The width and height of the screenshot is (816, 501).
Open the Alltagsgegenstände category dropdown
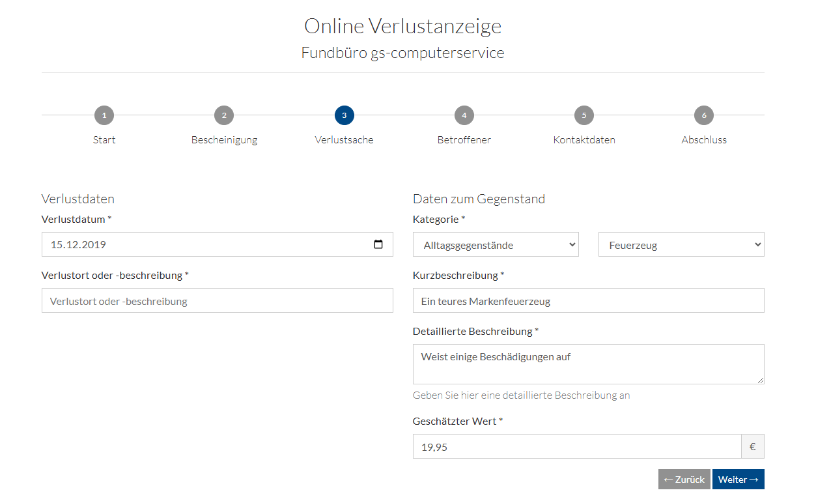click(496, 245)
